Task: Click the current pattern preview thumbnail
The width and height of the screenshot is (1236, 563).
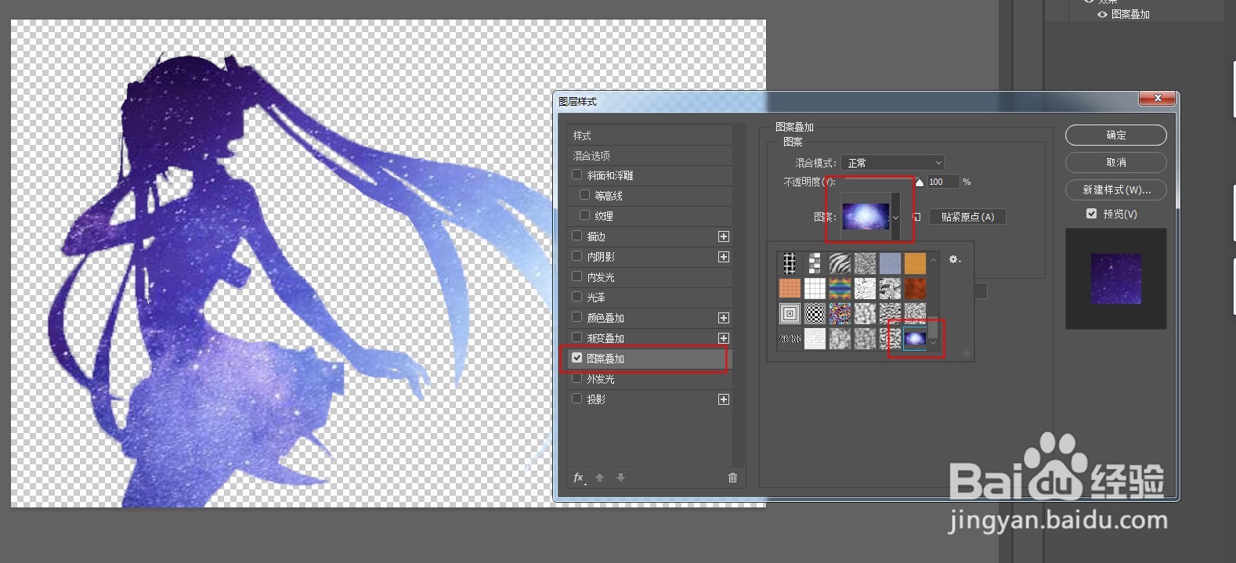Action: (x=866, y=217)
